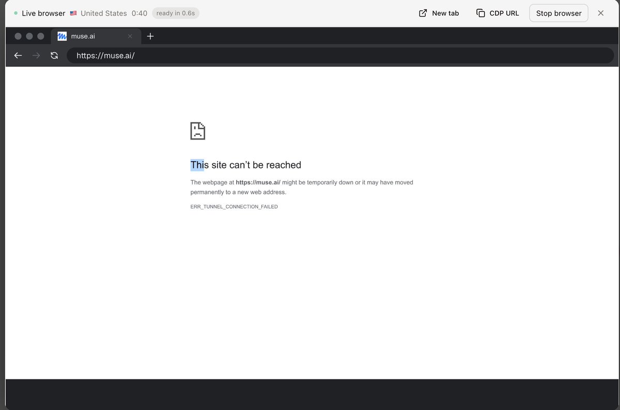
Task: Reload the page with refresh icon
Action: (x=54, y=55)
